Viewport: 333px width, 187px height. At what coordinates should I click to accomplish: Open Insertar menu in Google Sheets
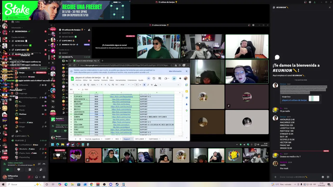(x=97, y=80)
